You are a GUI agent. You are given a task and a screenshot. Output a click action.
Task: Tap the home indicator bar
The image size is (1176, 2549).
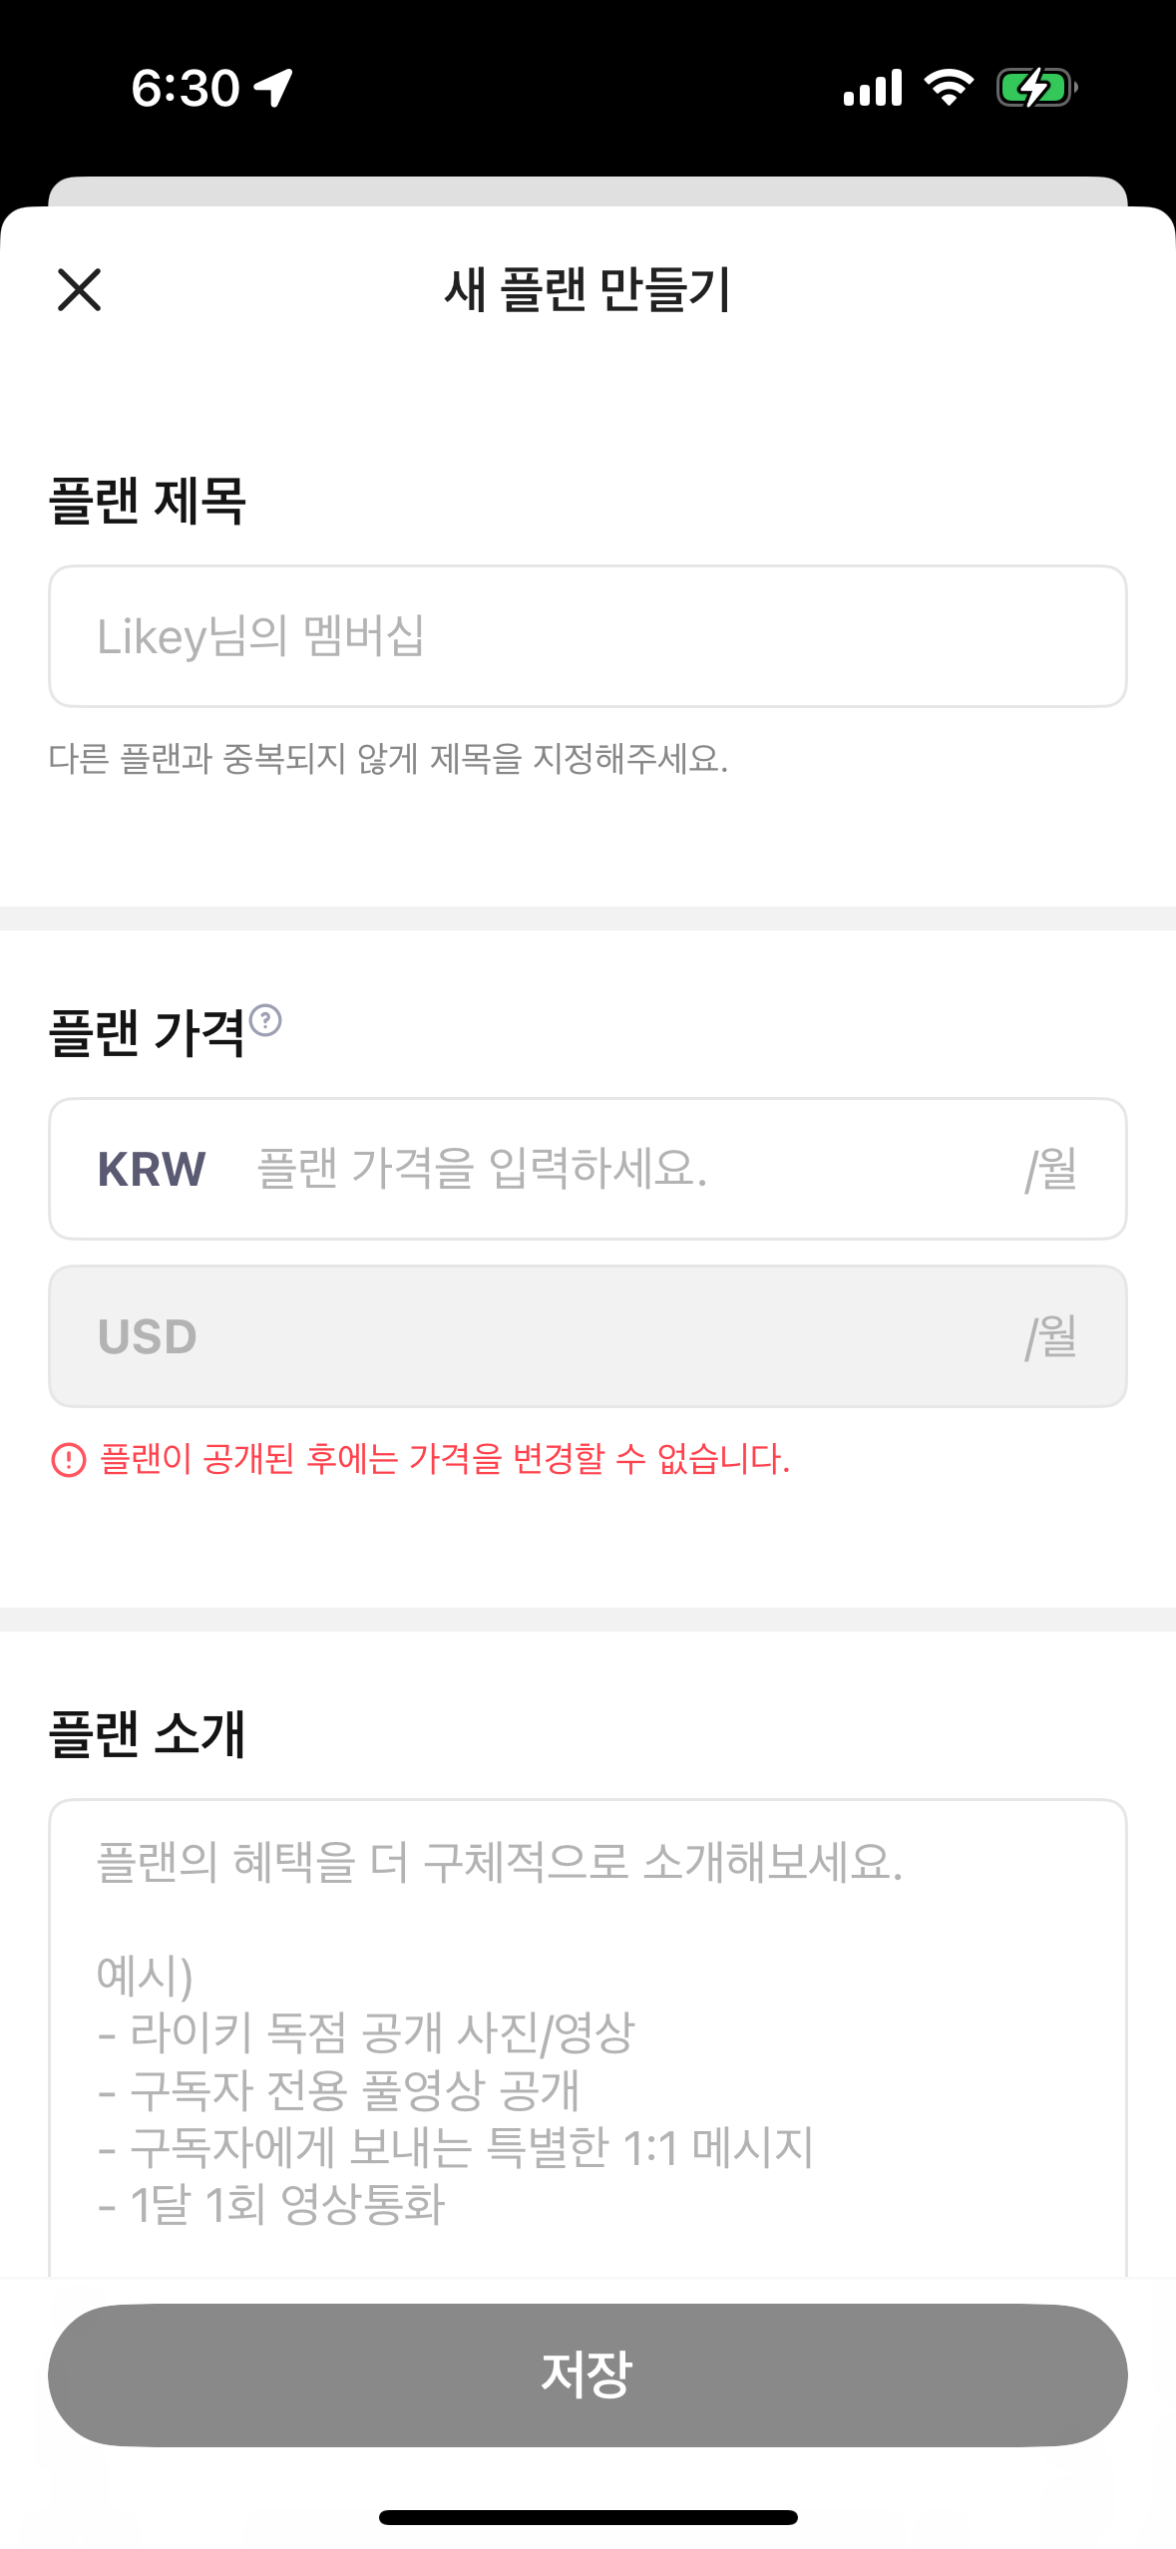tap(588, 2517)
